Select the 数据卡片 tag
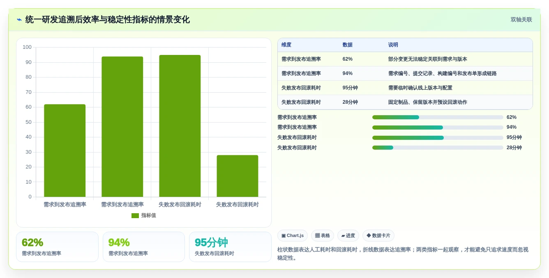 coord(378,236)
